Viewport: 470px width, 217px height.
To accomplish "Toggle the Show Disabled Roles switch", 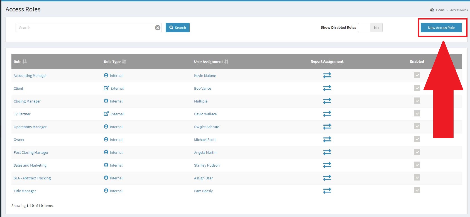I will click(x=370, y=28).
